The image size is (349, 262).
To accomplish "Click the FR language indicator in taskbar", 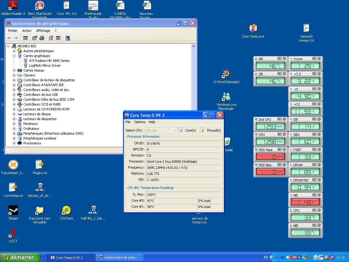I will tap(266, 257).
